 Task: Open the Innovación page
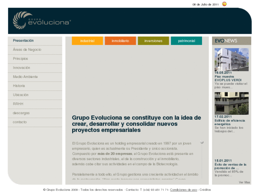[21, 68]
